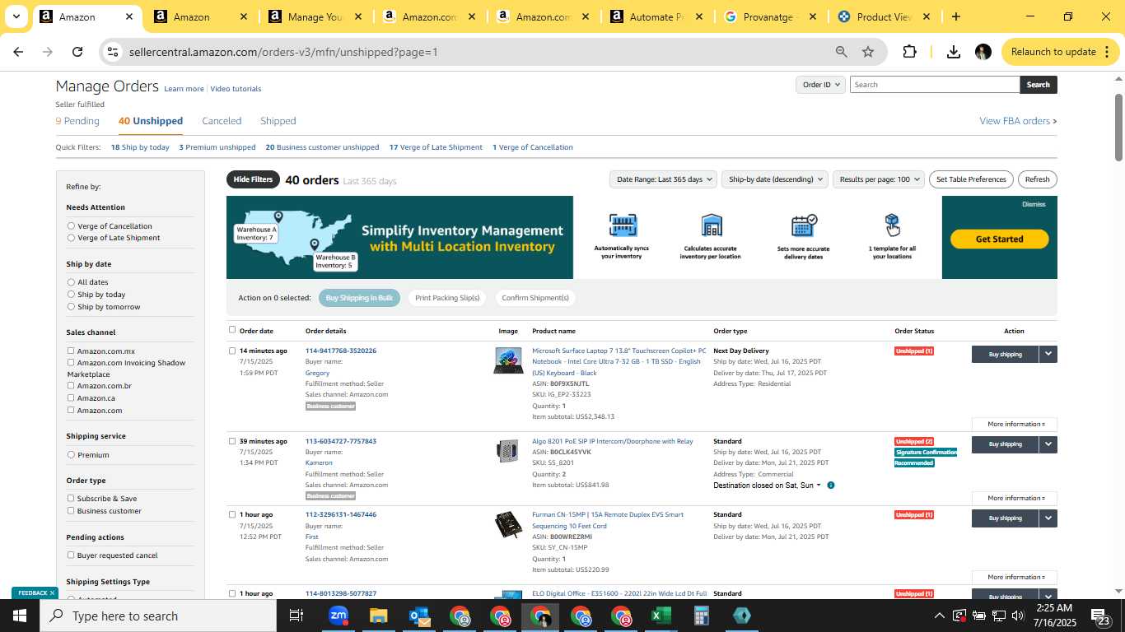Open site information icon in address bar
The height and width of the screenshot is (632, 1125).
[x=113, y=52]
